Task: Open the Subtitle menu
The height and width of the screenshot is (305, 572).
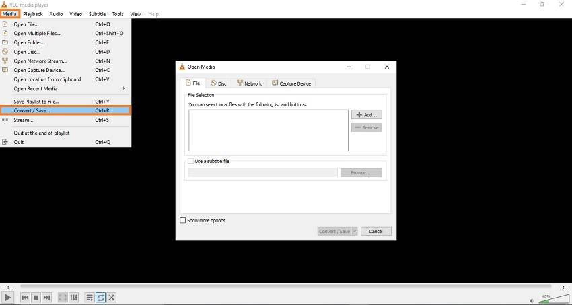Action: [97, 14]
